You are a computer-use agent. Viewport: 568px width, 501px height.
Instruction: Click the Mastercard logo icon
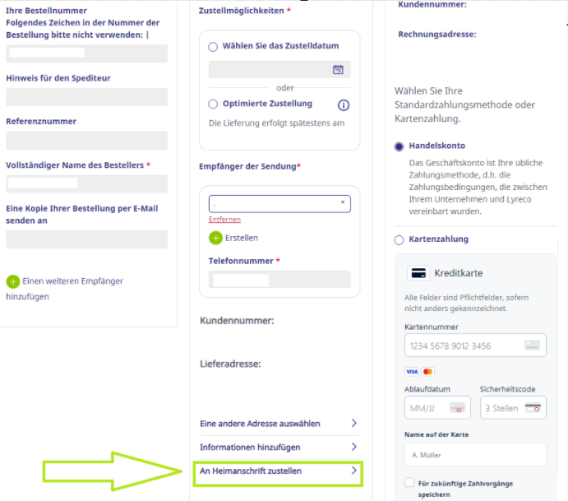(427, 372)
